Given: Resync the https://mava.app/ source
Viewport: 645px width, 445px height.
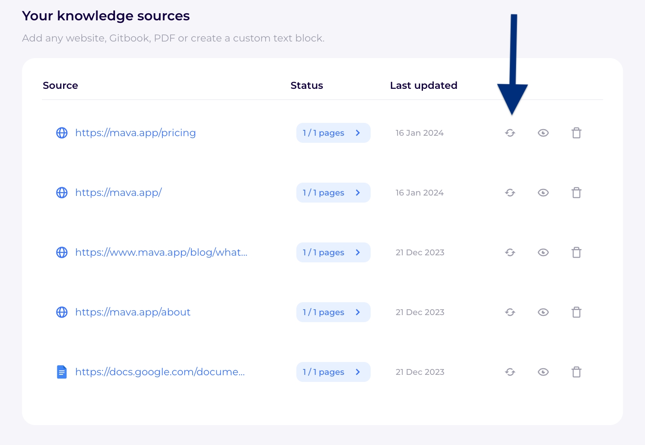Looking at the screenshot, I should tap(510, 193).
